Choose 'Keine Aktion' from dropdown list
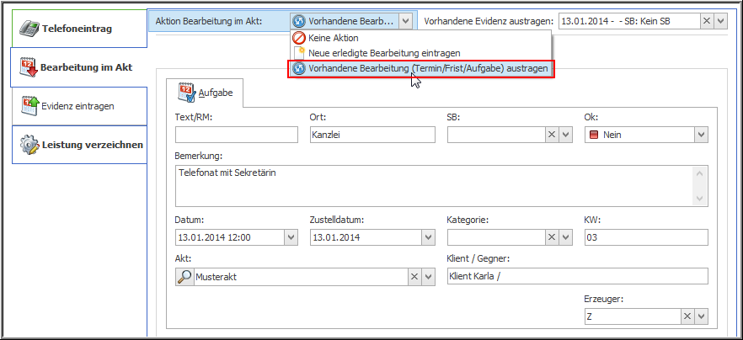 [x=333, y=38]
